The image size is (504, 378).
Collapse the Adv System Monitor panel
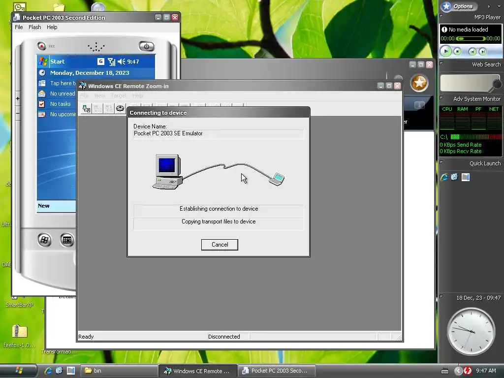coord(441,98)
